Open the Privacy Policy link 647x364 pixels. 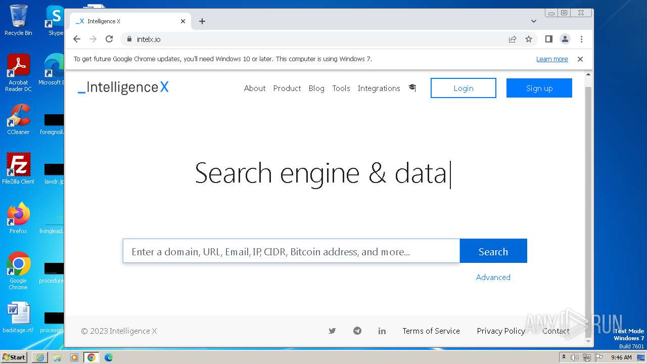point(501,331)
